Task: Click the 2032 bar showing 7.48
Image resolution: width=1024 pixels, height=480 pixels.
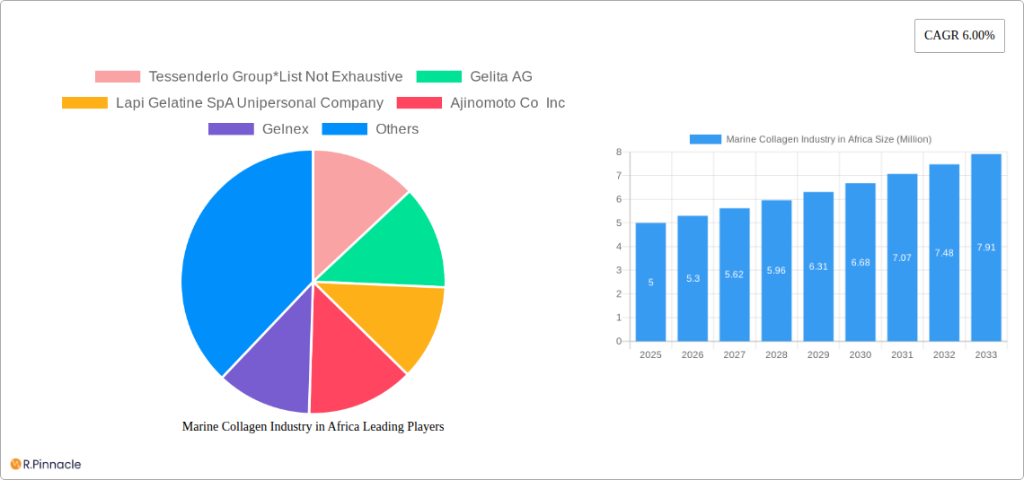Action: 944,252
